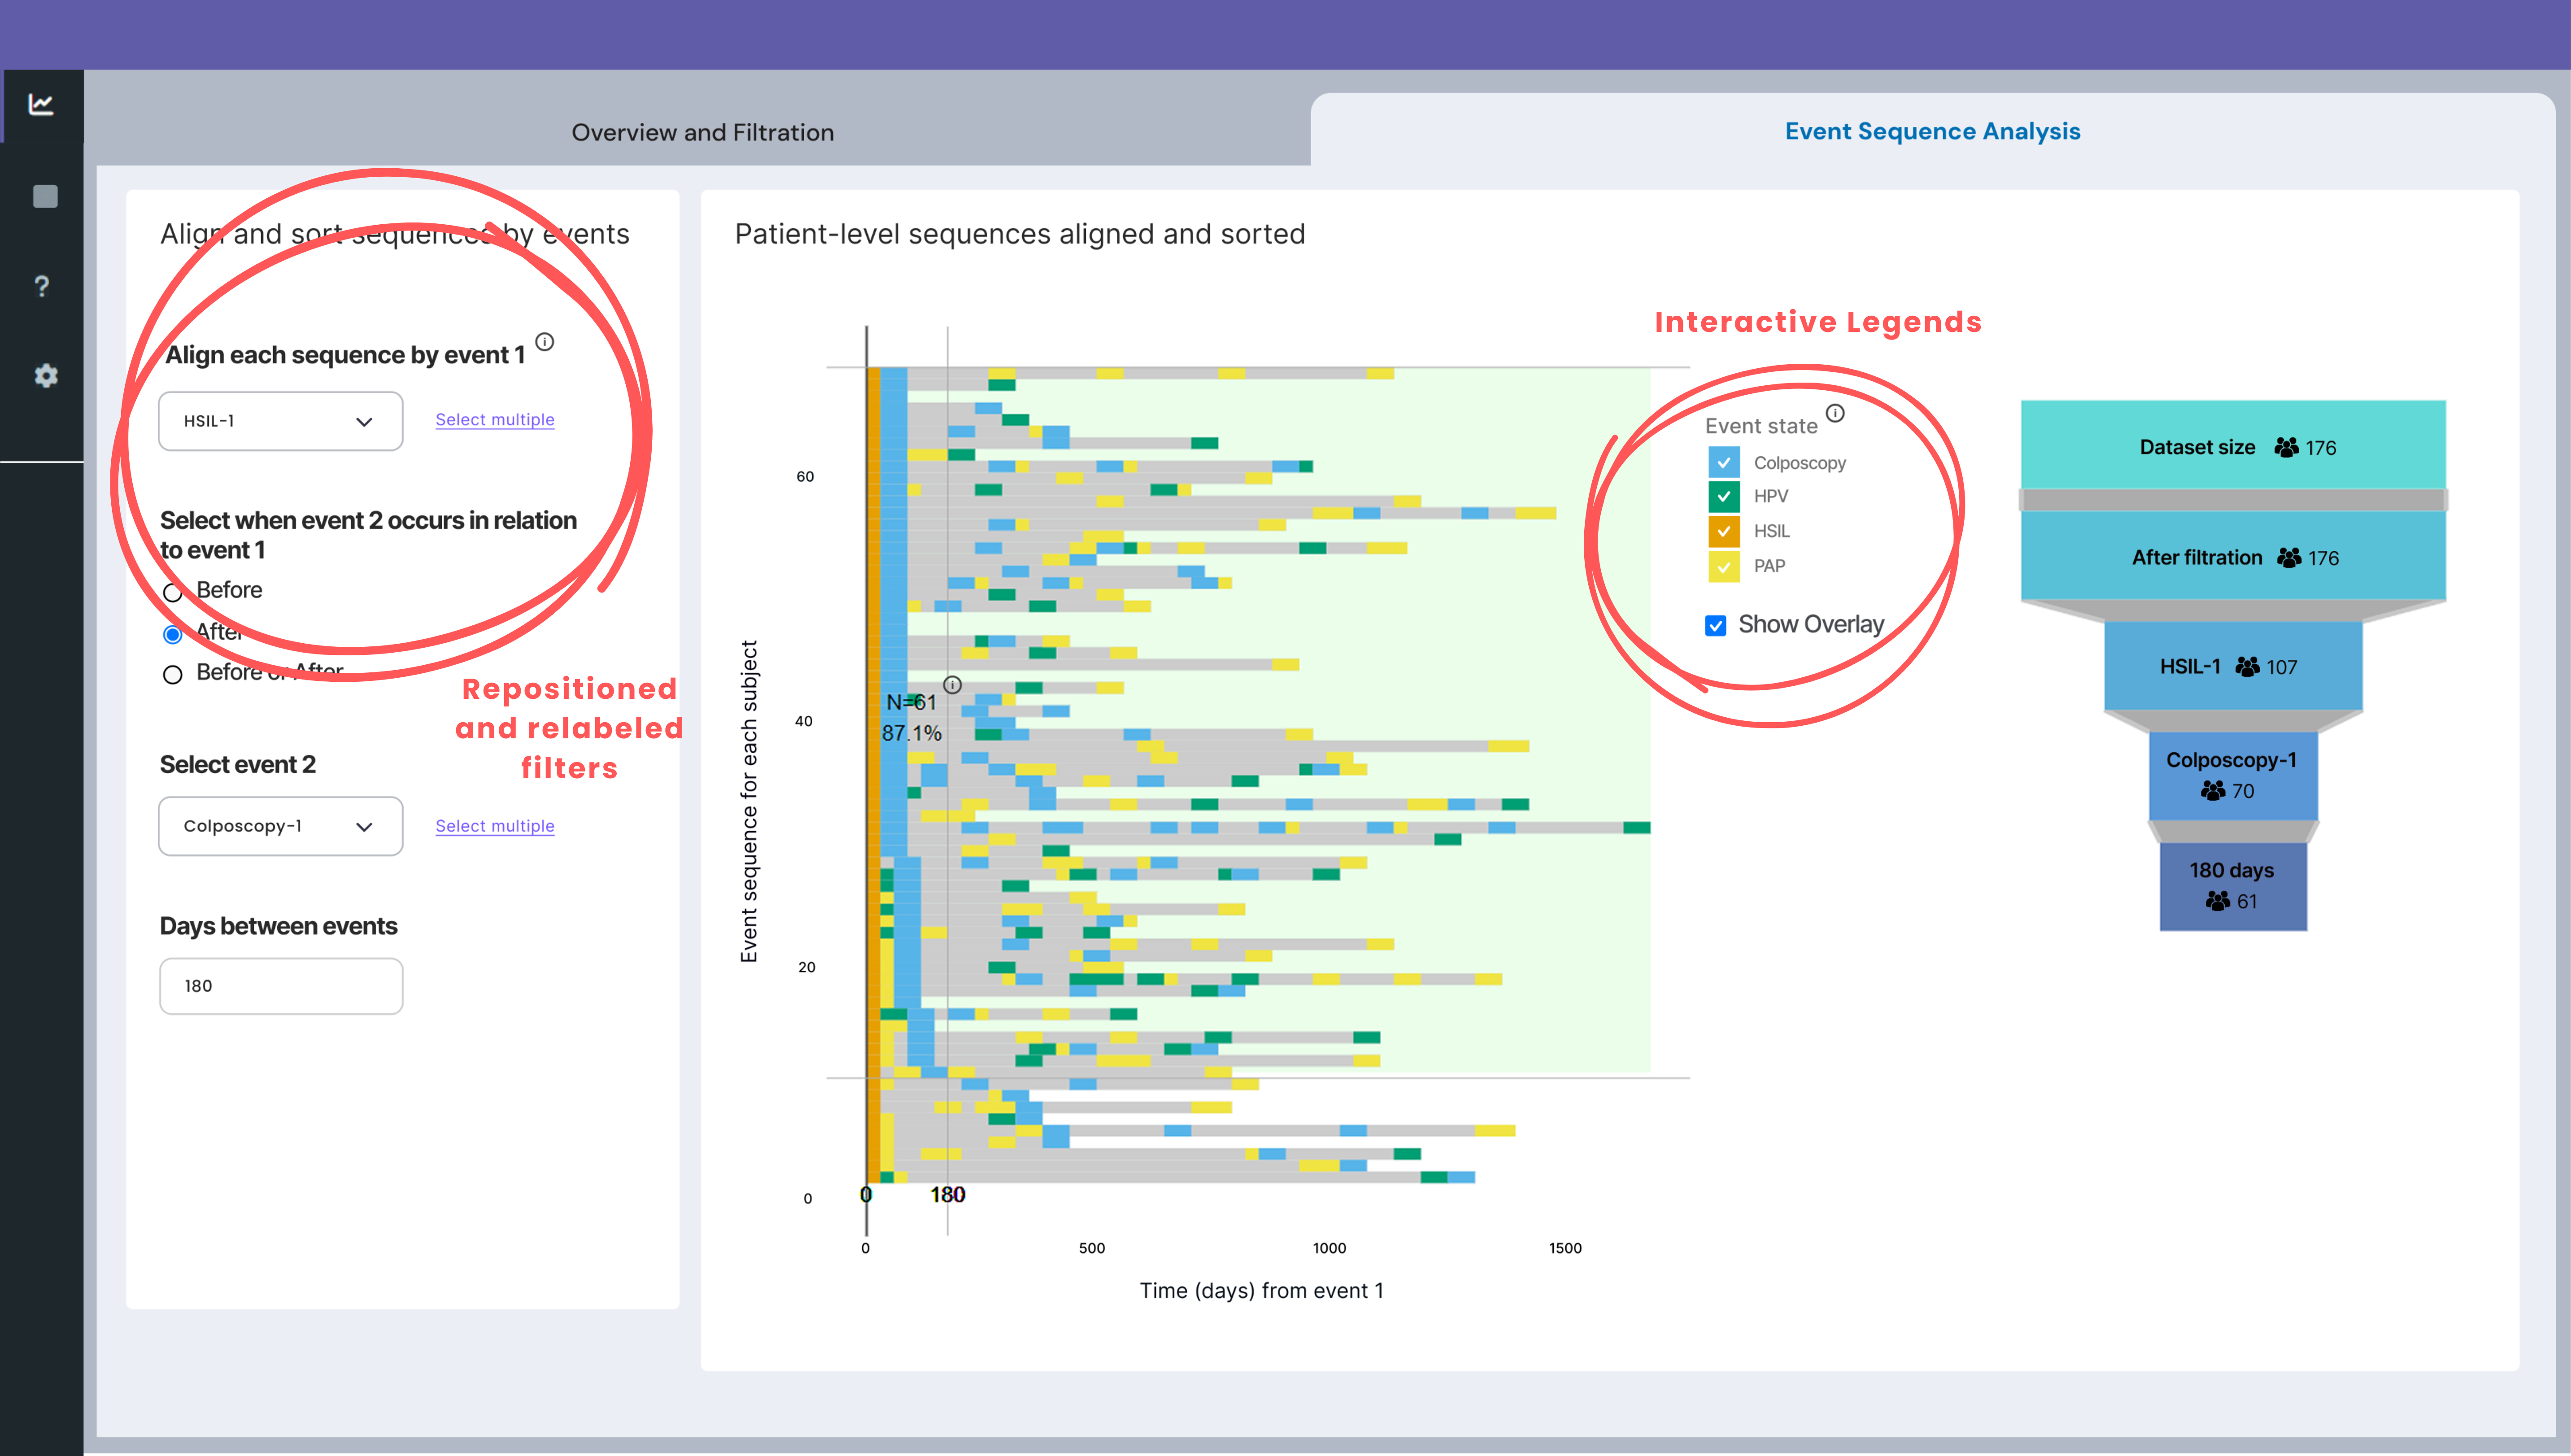2571x1456 pixels.
Task: Click the info icon near the N=61 annotation
Action: 953,686
